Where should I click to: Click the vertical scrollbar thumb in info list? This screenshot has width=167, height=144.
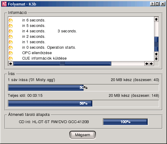156,44
